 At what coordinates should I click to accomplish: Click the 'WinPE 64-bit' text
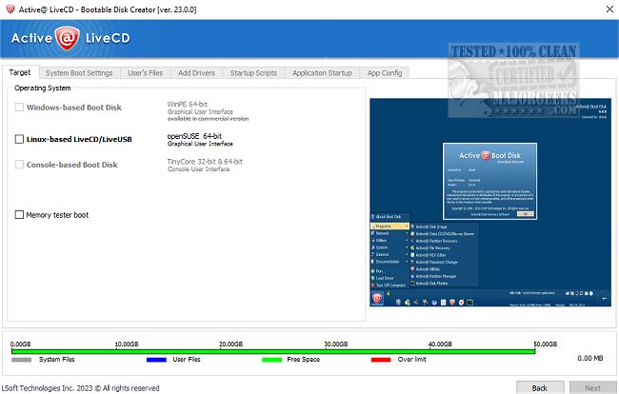point(187,104)
